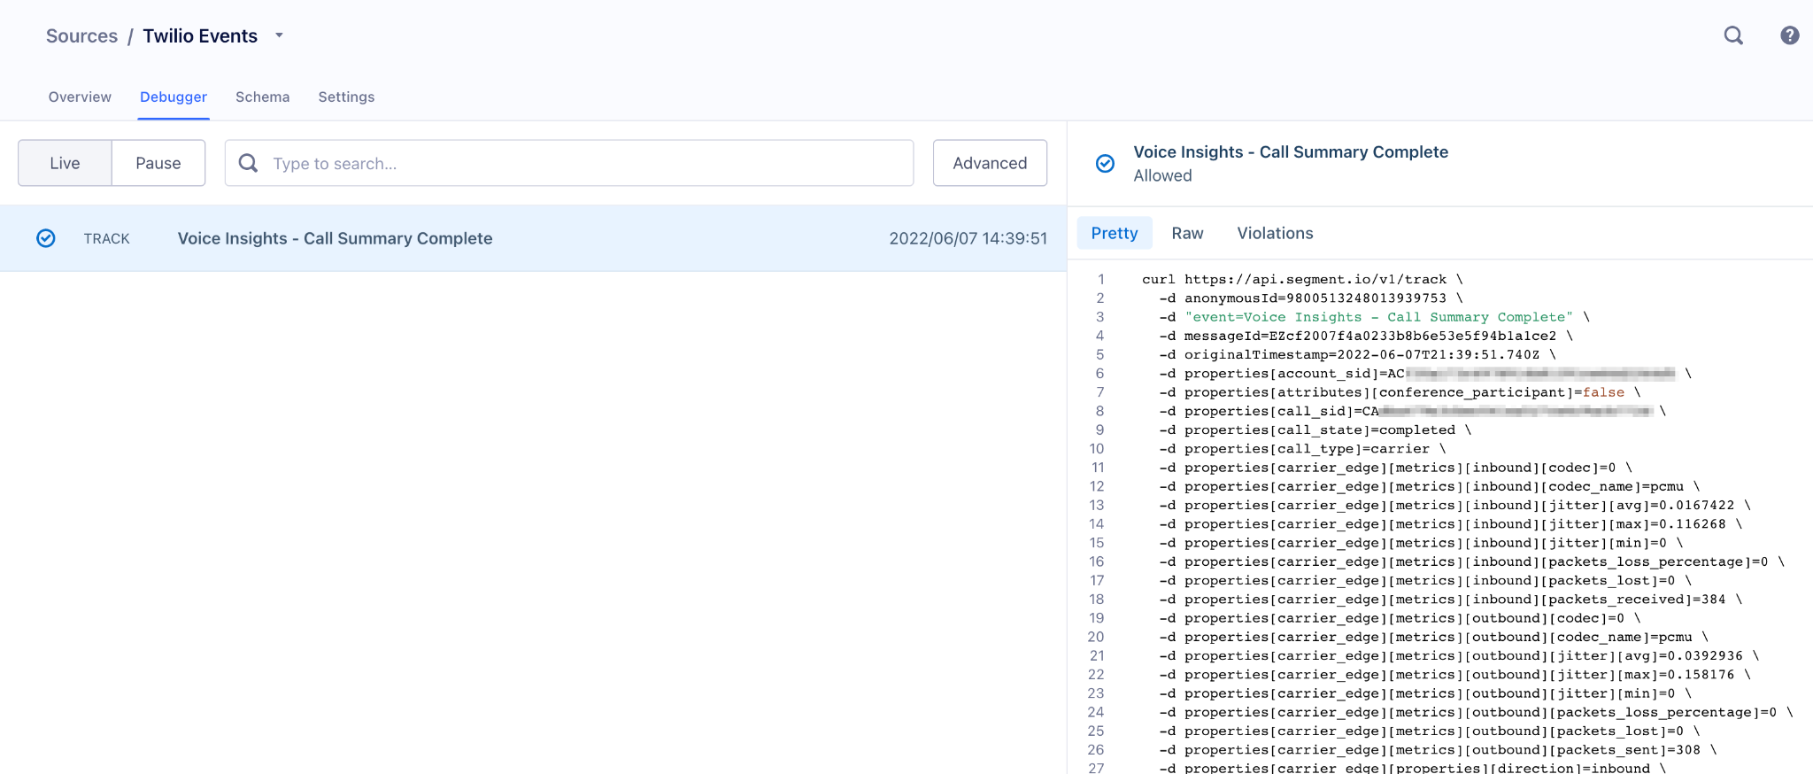1813x774 pixels.
Task: Click the checkmark icon on the TRACK event row
Action: point(46,238)
